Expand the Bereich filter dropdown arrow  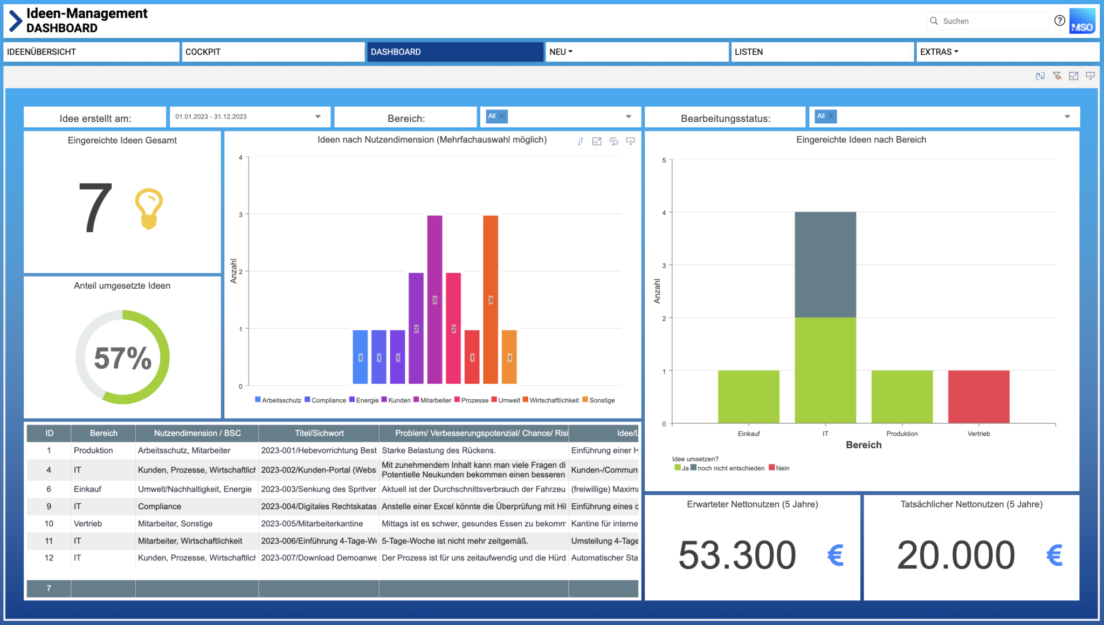(x=628, y=116)
